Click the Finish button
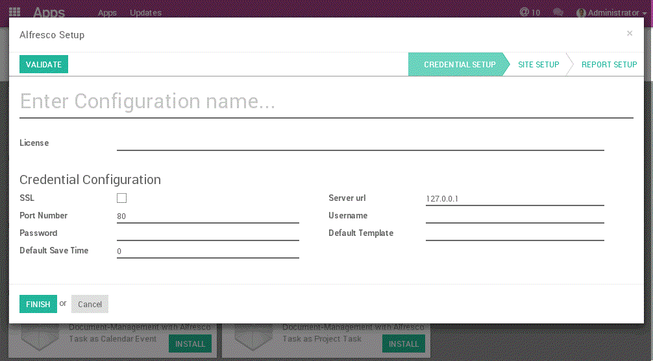653x361 pixels. point(38,305)
